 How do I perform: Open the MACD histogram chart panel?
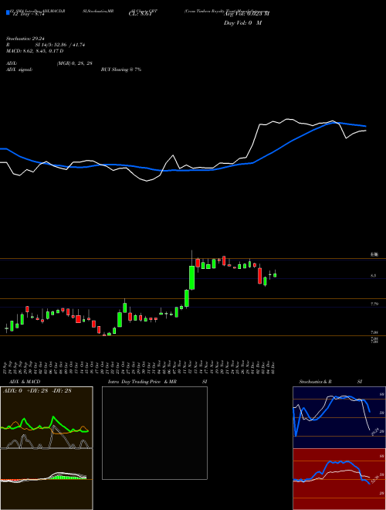pyautogui.click(x=46, y=479)
